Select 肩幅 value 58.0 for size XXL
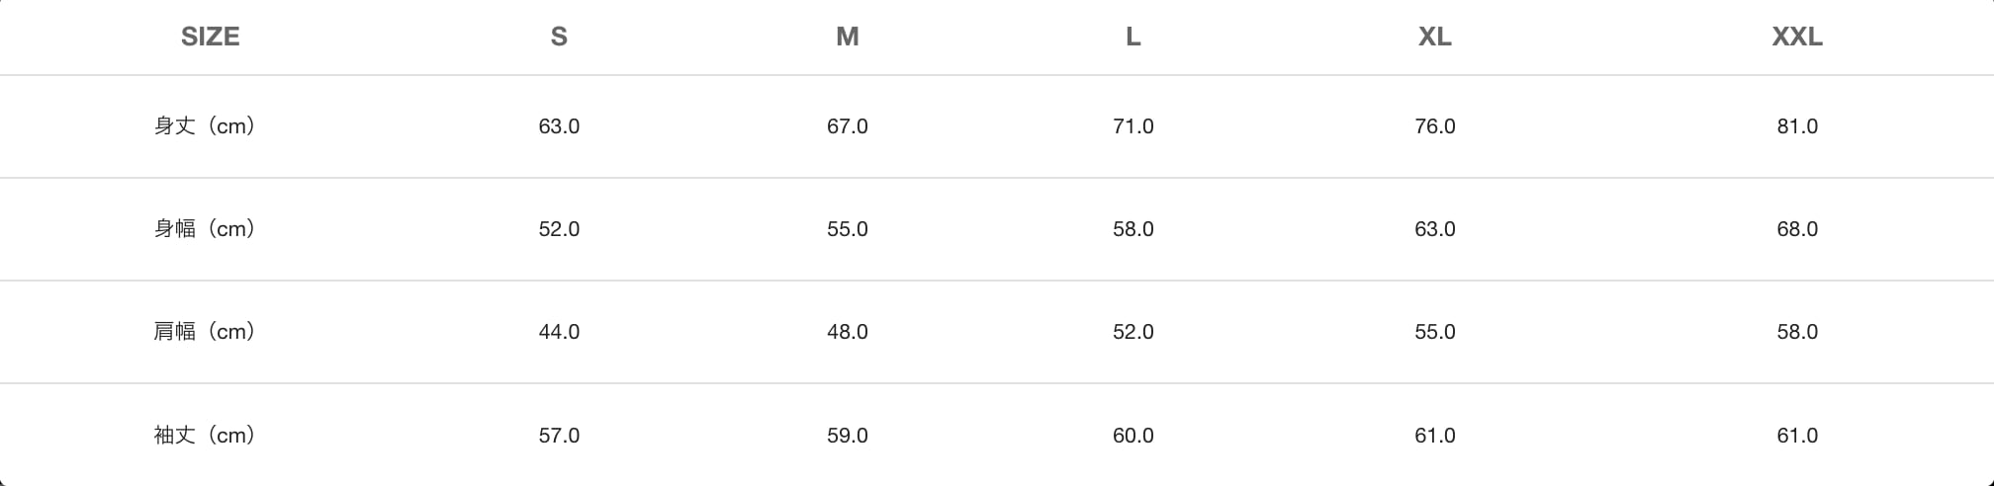The height and width of the screenshot is (486, 1994). (x=1796, y=332)
